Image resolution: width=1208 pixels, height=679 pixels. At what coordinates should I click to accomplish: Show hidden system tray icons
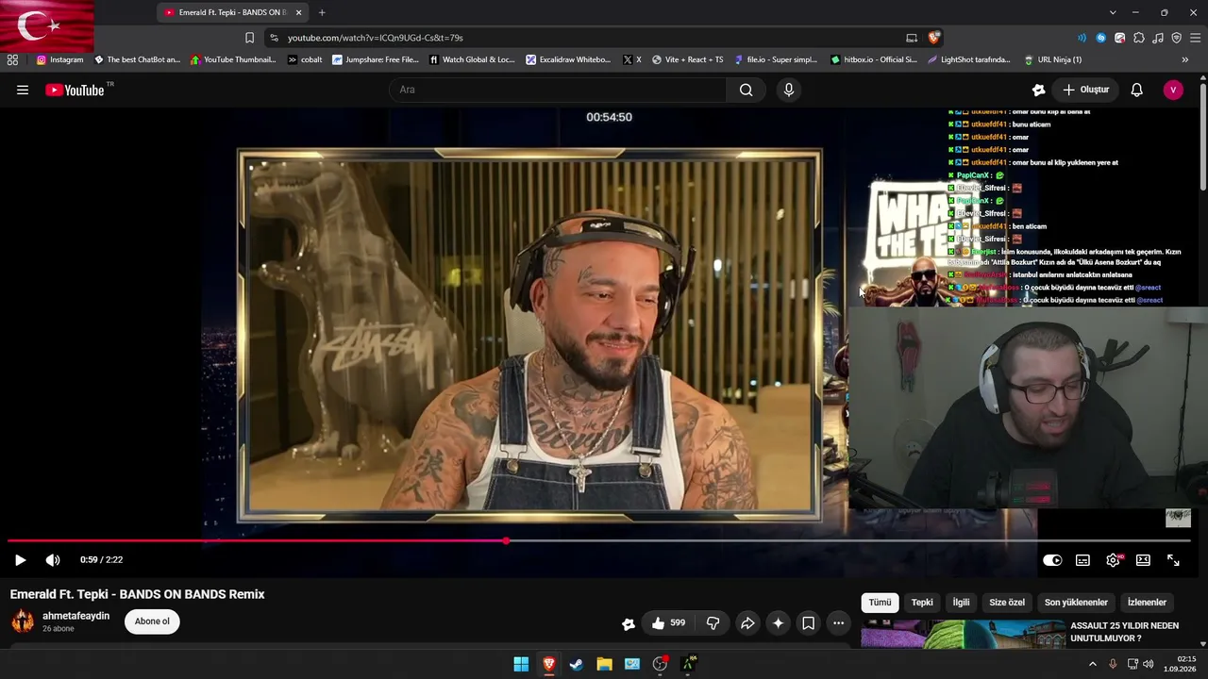click(1093, 664)
